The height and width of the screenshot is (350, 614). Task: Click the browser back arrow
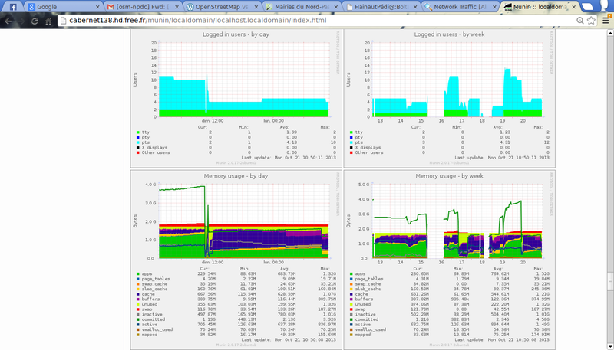pos(8,20)
